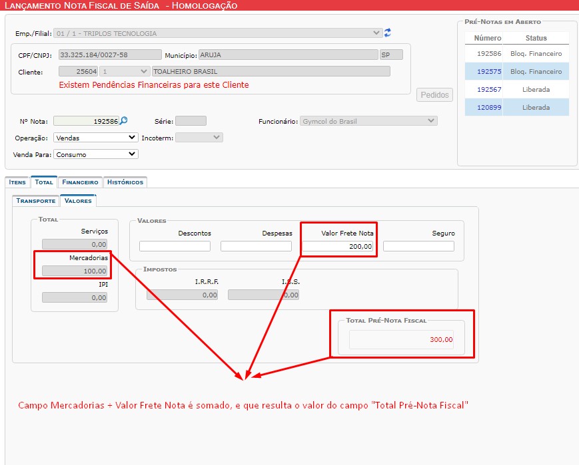Click the financial pending warning message

click(154, 84)
